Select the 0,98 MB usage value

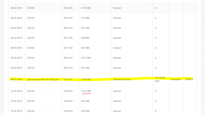[x=85, y=38]
